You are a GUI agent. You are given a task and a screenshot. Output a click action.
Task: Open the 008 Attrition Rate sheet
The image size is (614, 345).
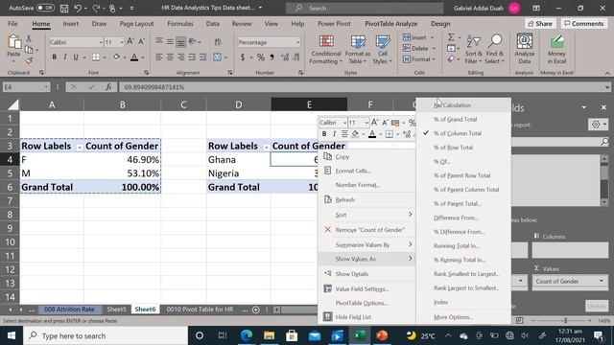click(x=69, y=310)
